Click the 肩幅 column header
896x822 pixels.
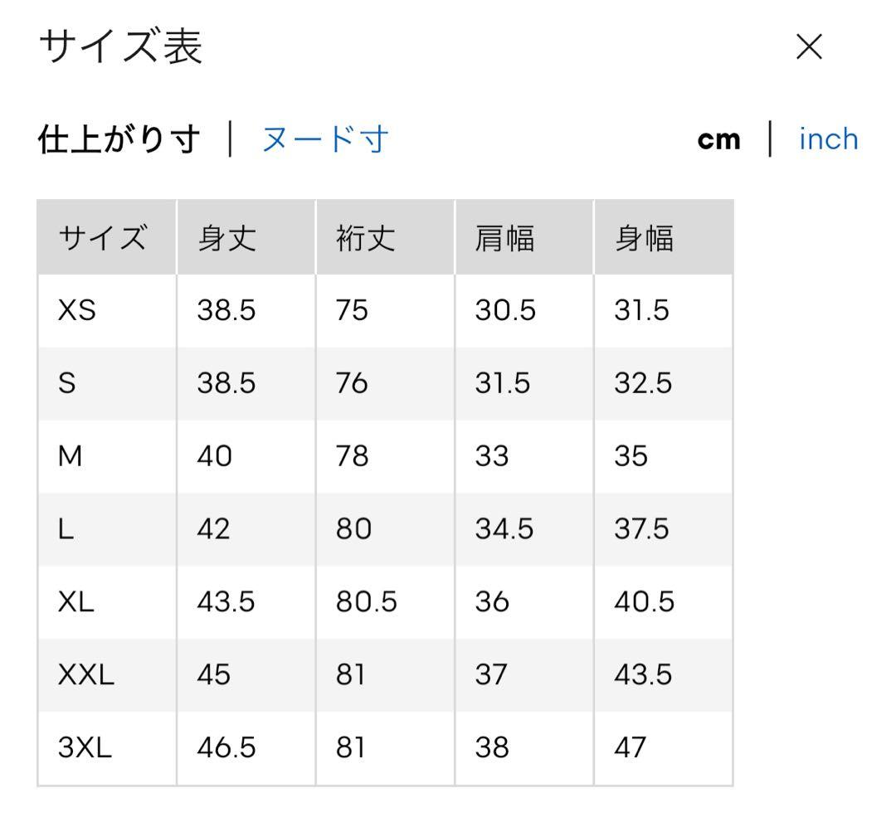coord(504,237)
